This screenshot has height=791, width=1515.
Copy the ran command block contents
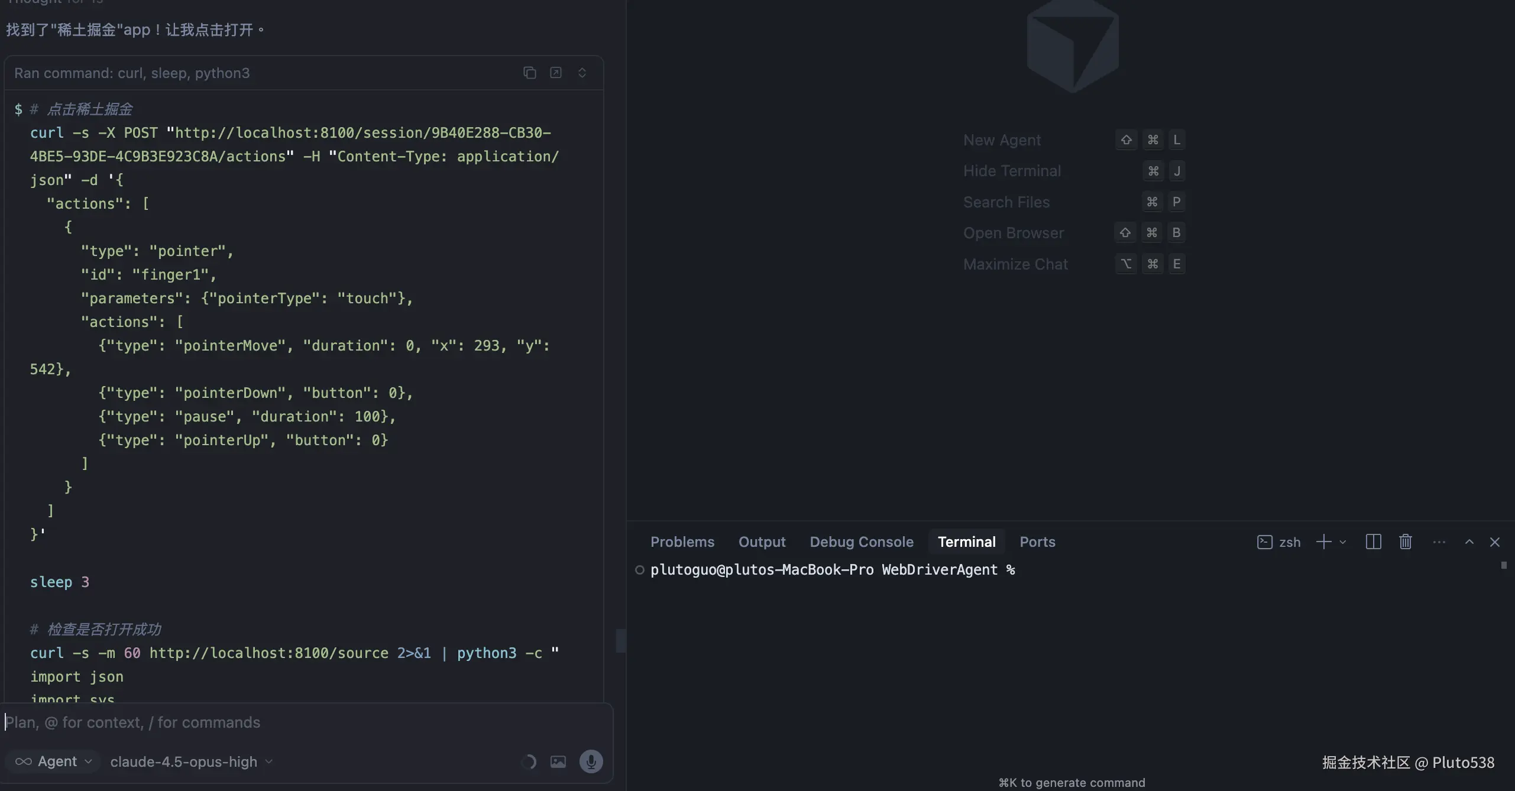pos(529,73)
